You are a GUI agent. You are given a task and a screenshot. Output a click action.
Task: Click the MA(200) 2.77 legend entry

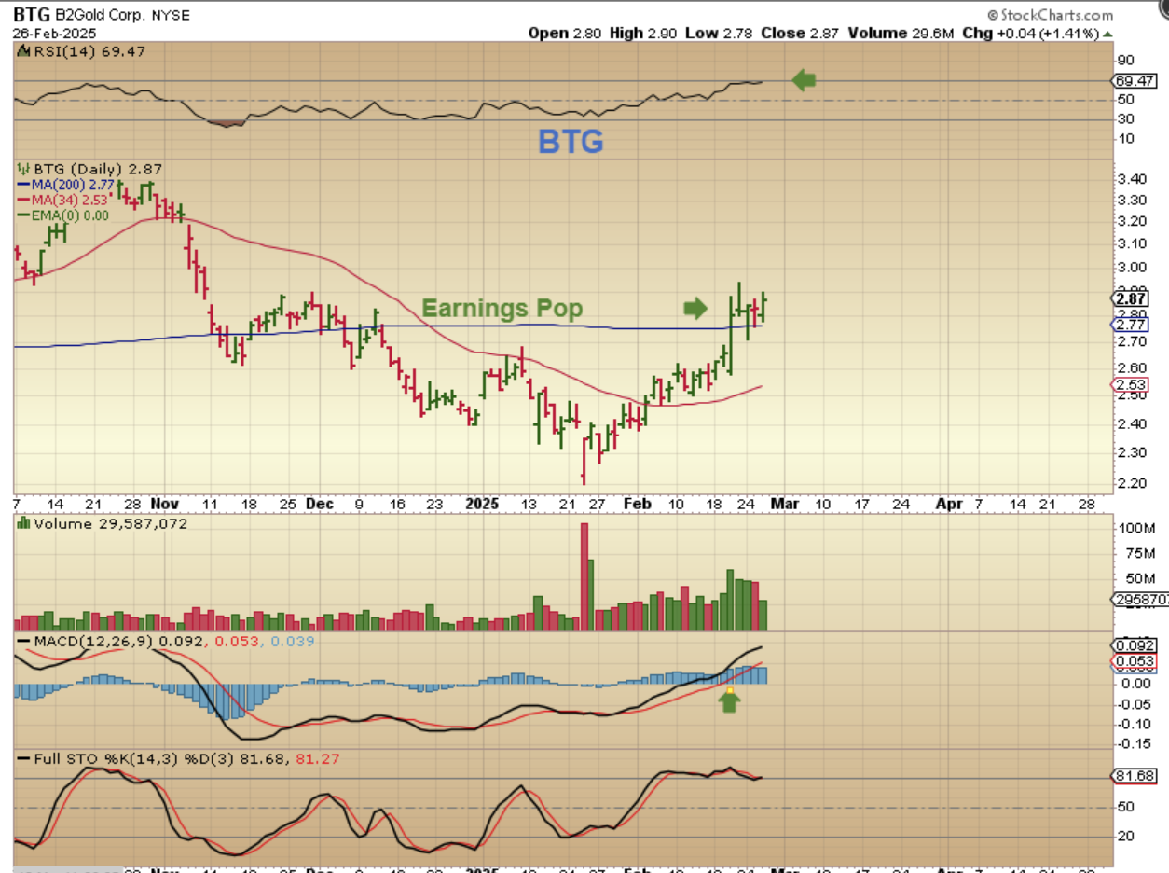pyautogui.click(x=63, y=185)
